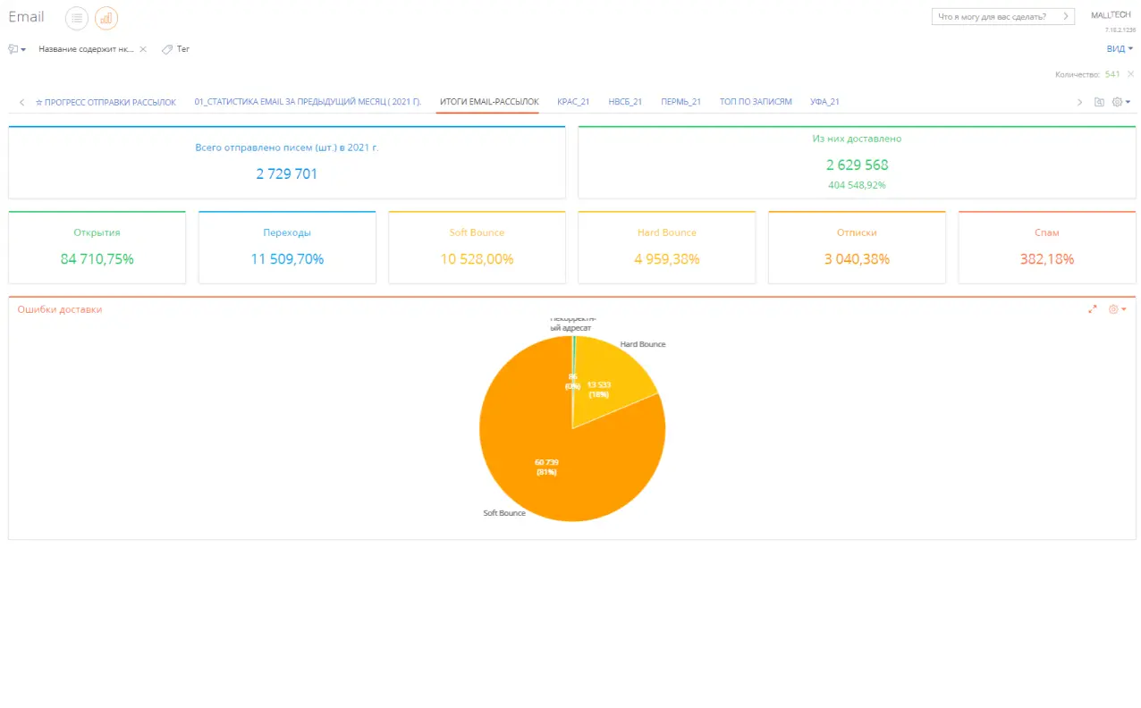The width and height of the screenshot is (1141, 708).
Task: Open the analytics chart view icon
Action: pos(106,18)
